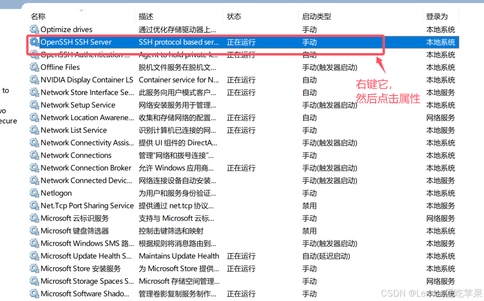Click gear icon of Microsoft Windows SMS service

pyautogui.click(x=34, y=244)
